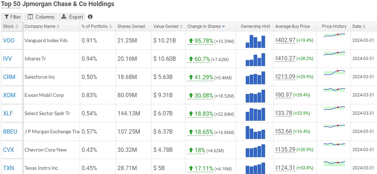Open the CVX ticker link
Screen dimensions: 377x174
[x=8, y=150]
